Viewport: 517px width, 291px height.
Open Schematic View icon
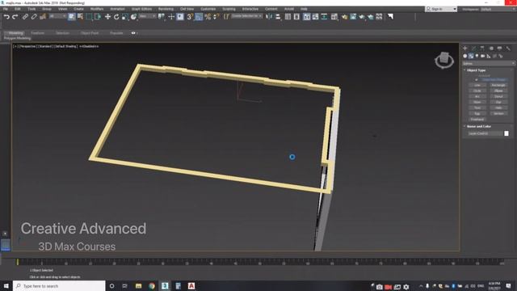[324, 17]
